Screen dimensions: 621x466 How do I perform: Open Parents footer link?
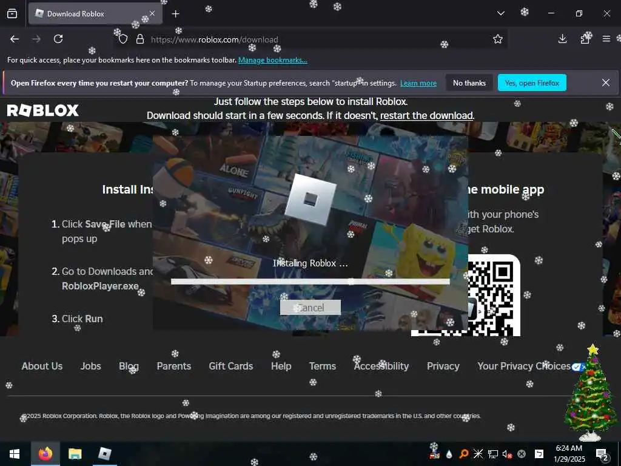[174, 366]
